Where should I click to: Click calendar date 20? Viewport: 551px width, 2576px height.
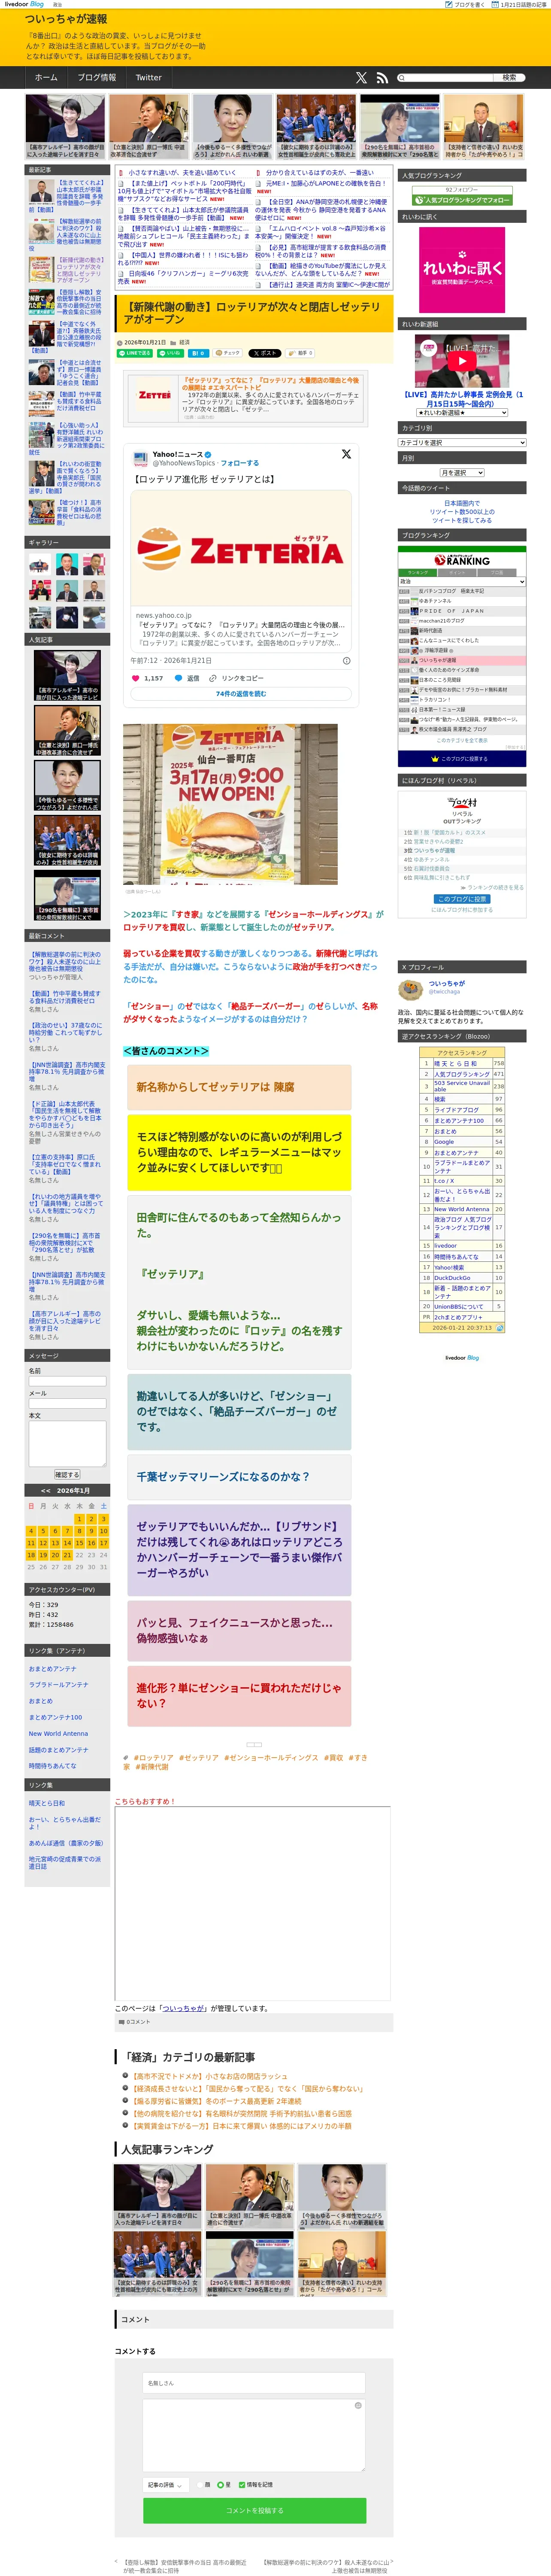click(55, 1555)
